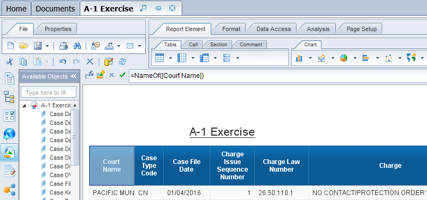Redo the last undone action
Image resolution: width=427 pixels, height=200 pixels.
pos(76,62)
